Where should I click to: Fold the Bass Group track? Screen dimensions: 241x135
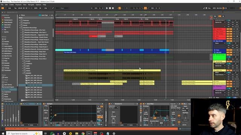tap(214, 41)
